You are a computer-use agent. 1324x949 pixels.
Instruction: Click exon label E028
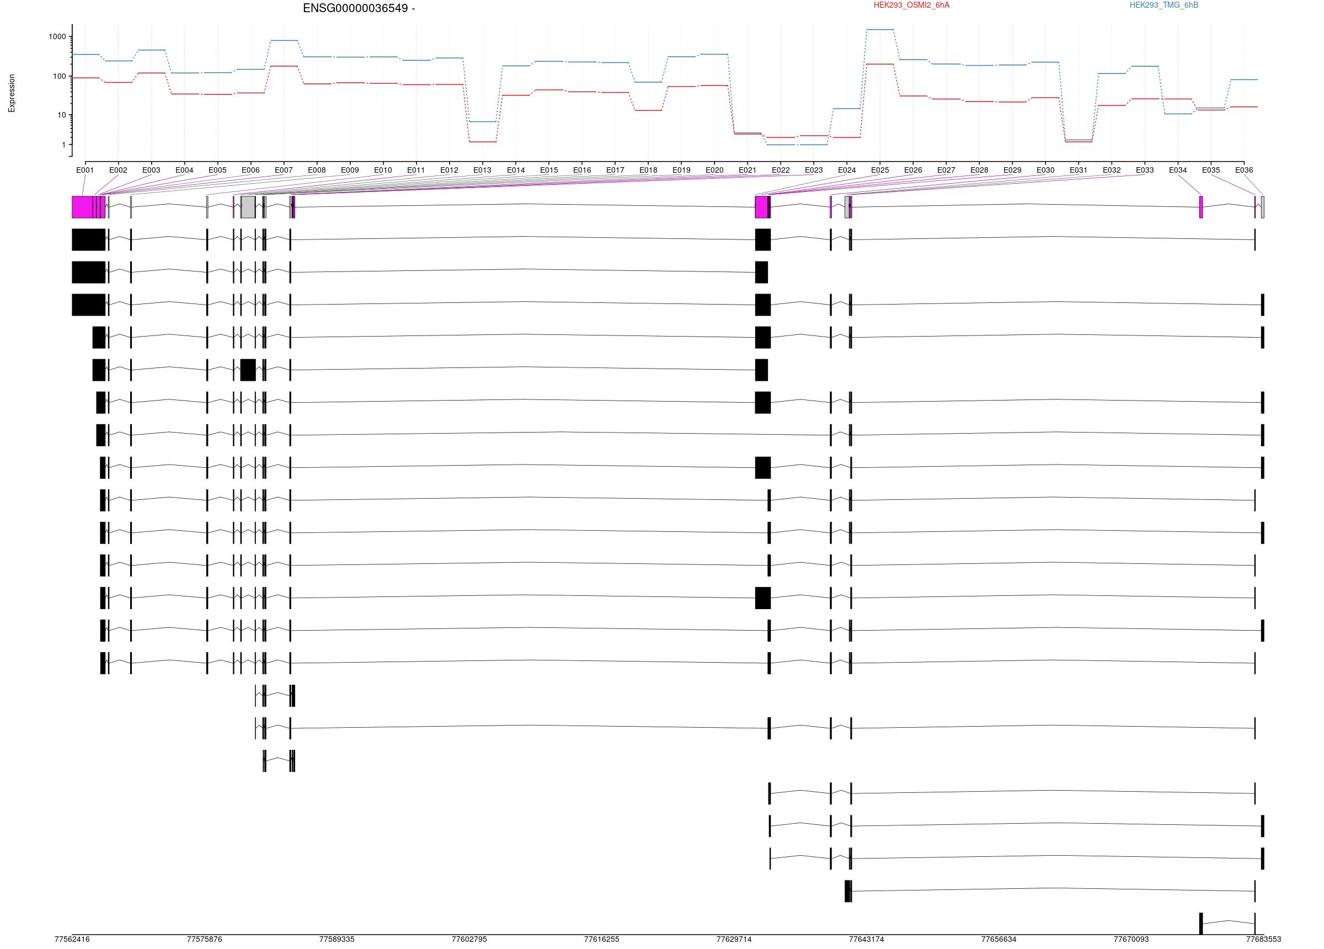(979, 170)
